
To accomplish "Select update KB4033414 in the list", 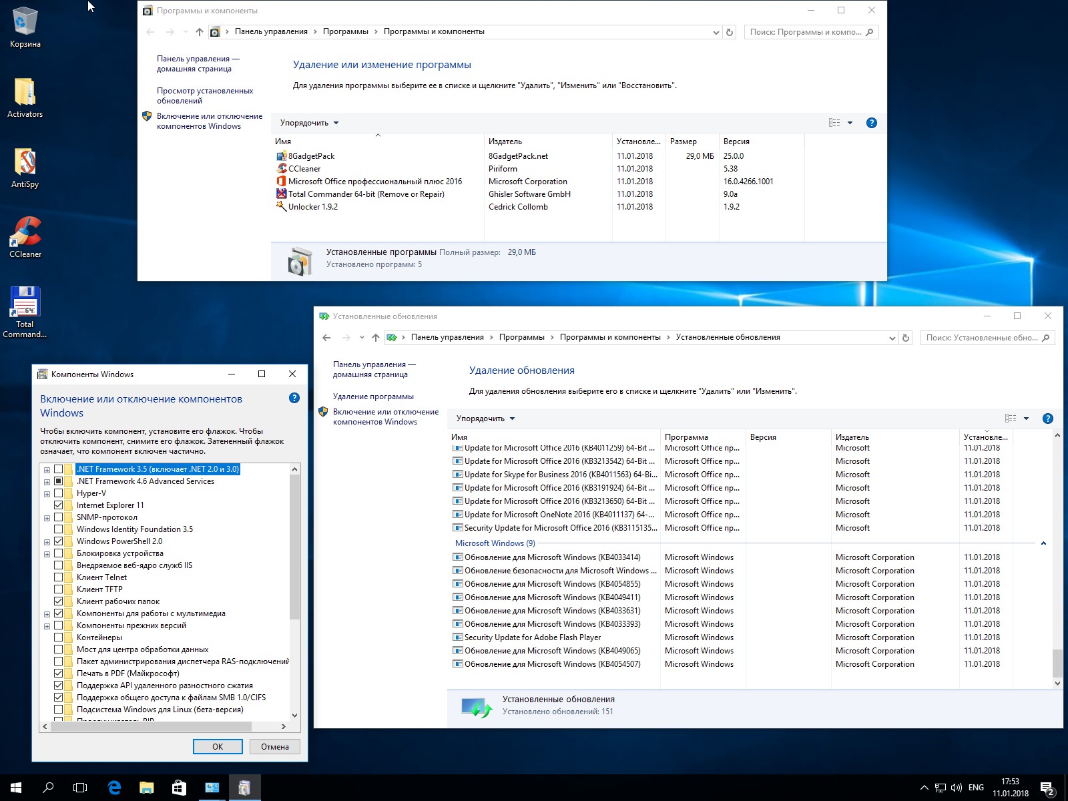I will pos(552,557).
